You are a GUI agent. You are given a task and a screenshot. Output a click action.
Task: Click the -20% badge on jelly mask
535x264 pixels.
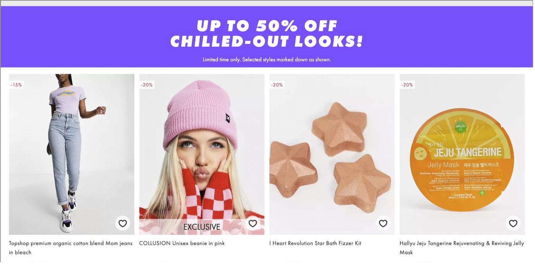[x=407, y=85]
